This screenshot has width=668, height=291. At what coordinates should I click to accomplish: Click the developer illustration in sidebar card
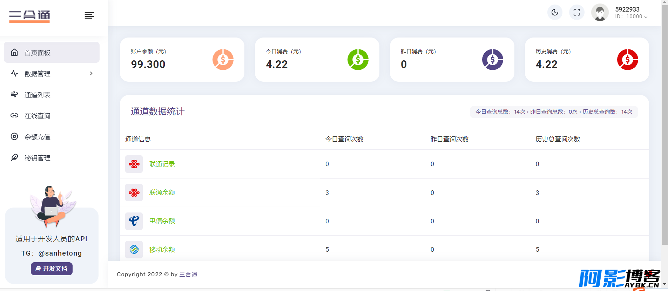(x=53, y=207)
